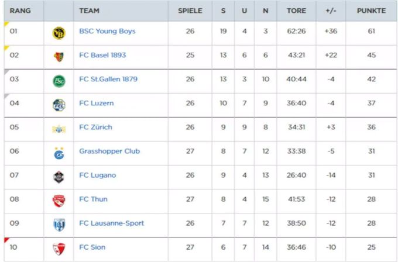This screenshot has width=398, height=262.
Task: Click the +/- goal difference header
Action: [x=331, y=11]
